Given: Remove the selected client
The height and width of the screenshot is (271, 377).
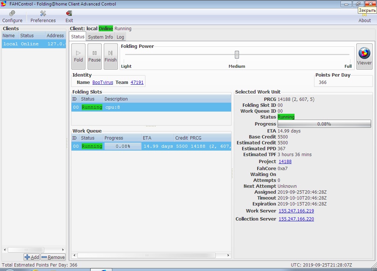Looking at the screenshot, I should (x=53, y=257).
